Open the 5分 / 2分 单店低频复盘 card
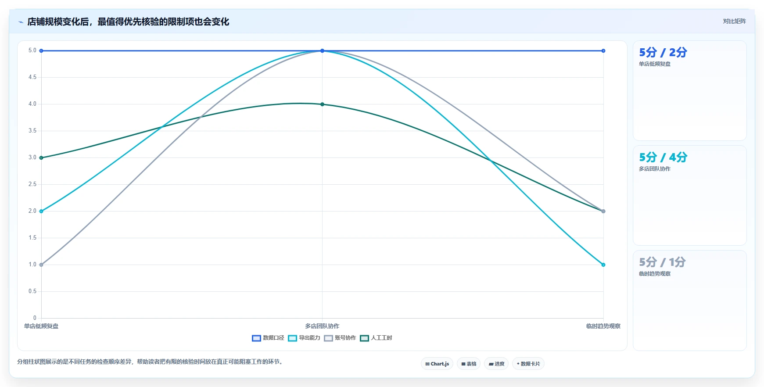The height and width of the screenshot is (387, 764). pyautogui.click(x=689, y=91)
